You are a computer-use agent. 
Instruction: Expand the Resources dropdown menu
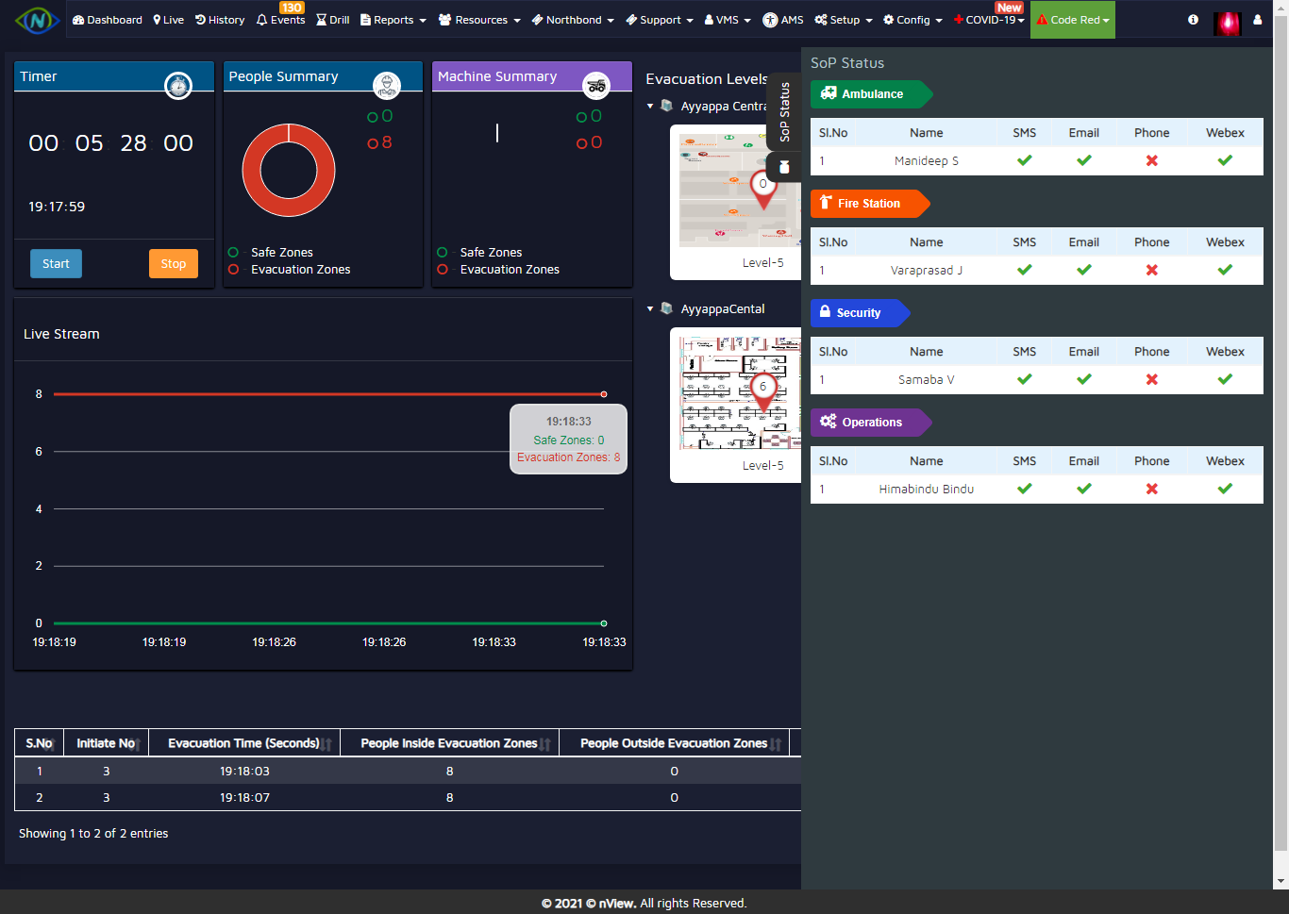point(479,20)
